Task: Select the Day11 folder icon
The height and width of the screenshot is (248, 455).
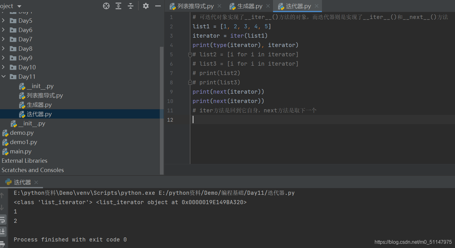Action: click(13, 77)
